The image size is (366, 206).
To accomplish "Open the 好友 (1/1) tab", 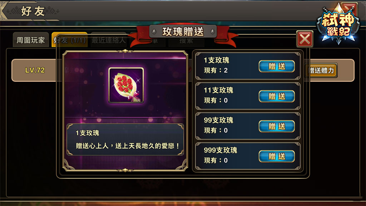I will tap(70, 40).
